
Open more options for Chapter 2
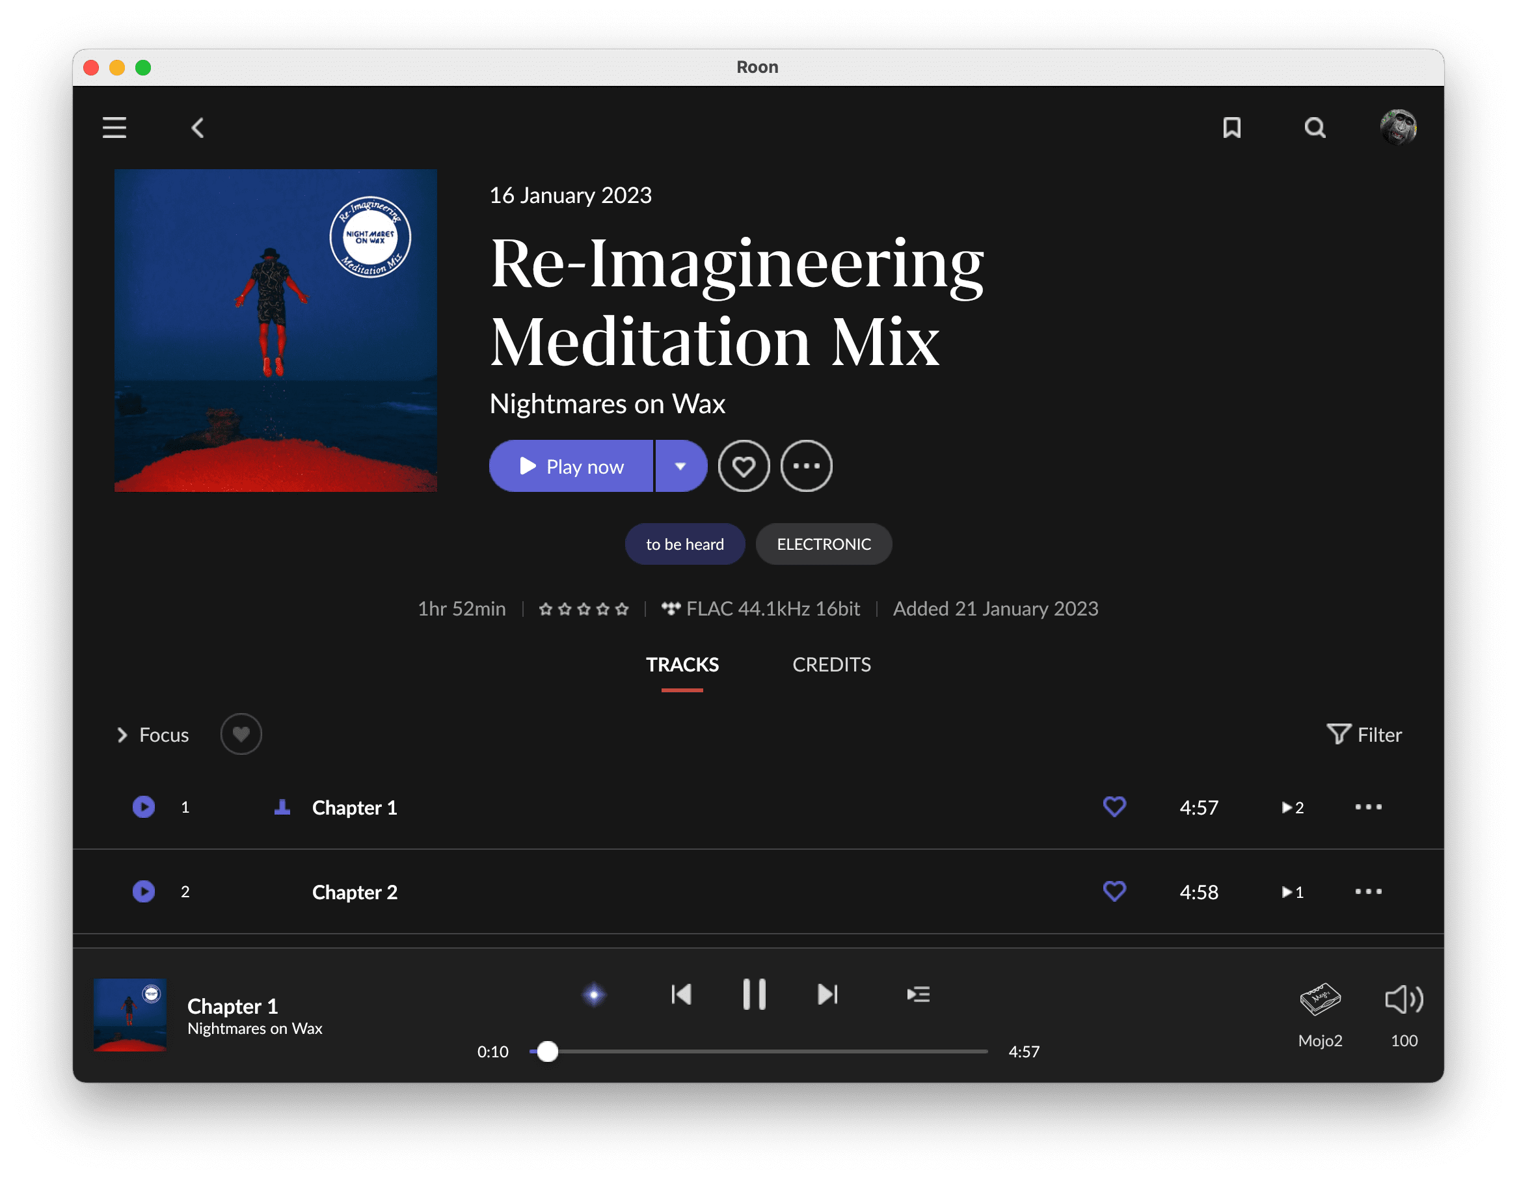1368,892
